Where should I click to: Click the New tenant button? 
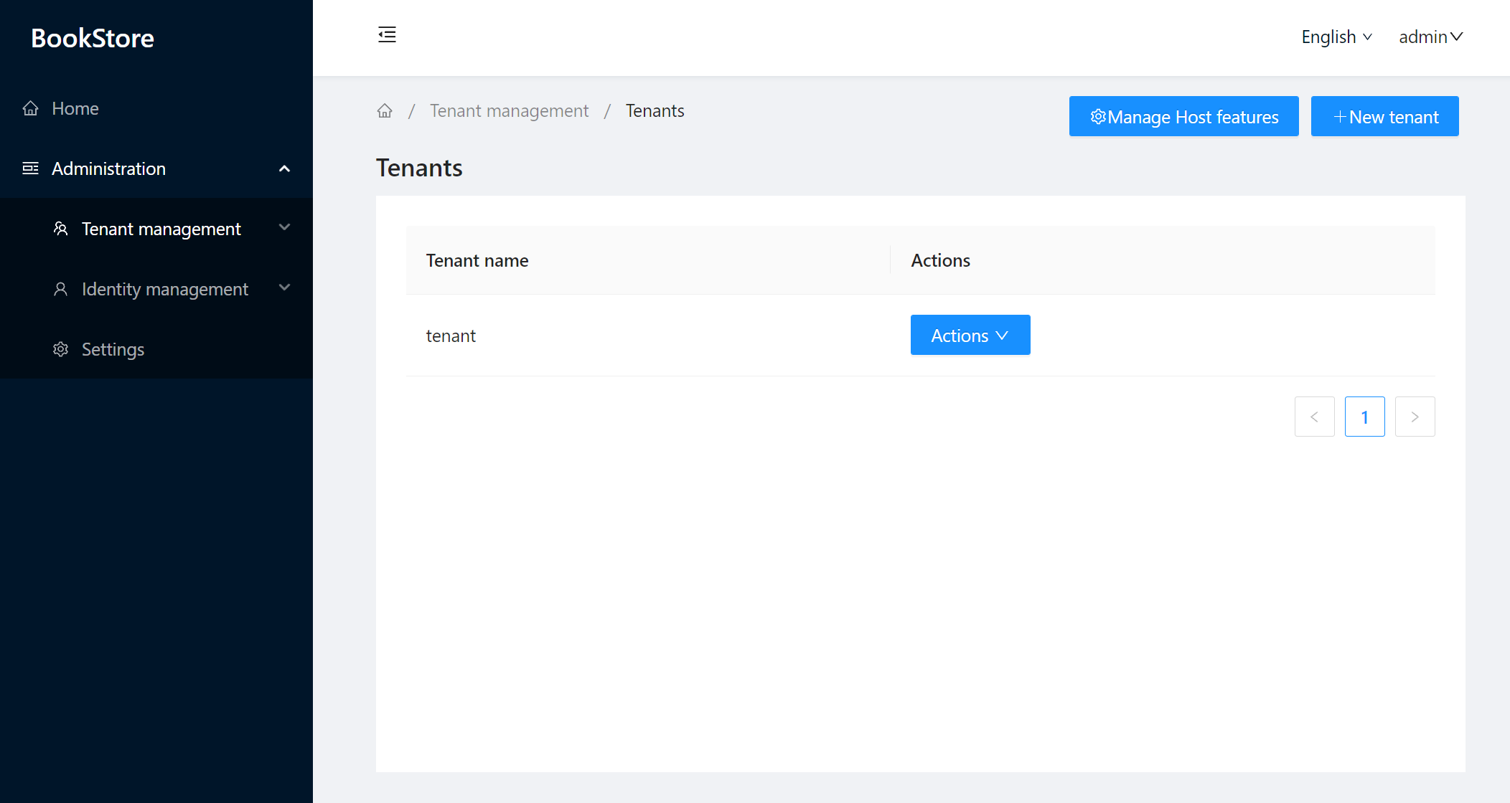coord(1384,116)
